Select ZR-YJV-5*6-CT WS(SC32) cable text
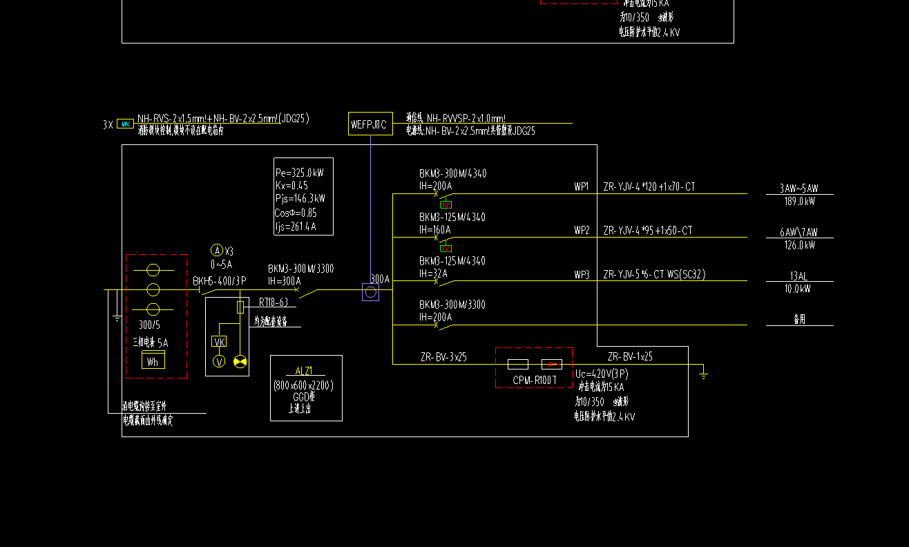This screenshot has width=909, height=547. pyautogui.click(x=654, y=274)
